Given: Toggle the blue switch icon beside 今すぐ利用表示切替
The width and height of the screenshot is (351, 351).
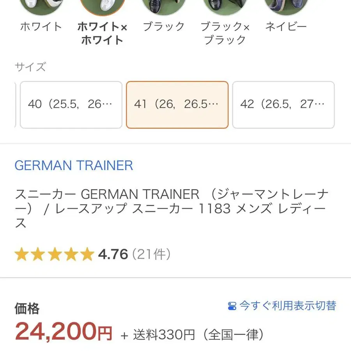Looking at the screenshot, I should pyautogui.click(x=232, y=306).
